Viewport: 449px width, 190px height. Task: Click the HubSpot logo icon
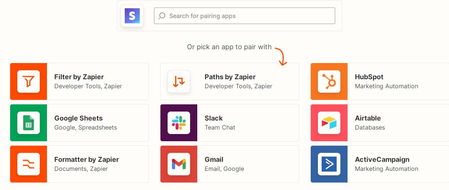click(329, 81)
